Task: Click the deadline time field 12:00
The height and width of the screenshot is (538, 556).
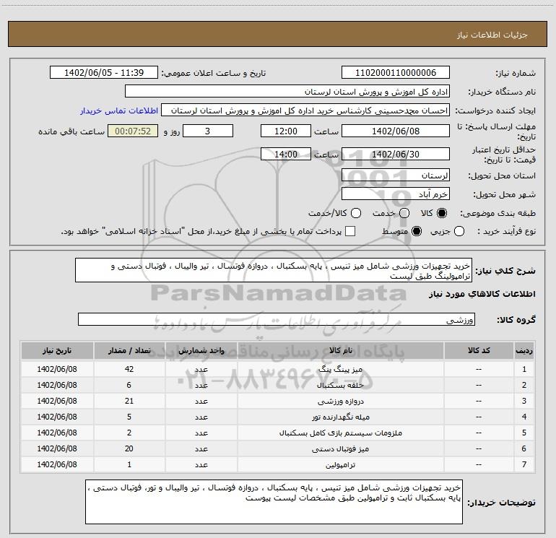Action: coord(286,131)
